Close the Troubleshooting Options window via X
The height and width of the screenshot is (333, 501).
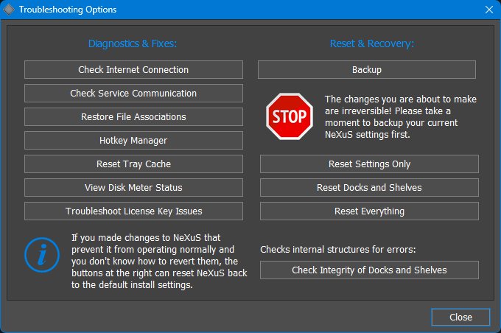pos(489,10)
